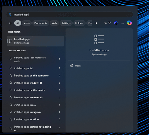Viewport: 149px width, 135px height.
Task: Click magnifier icon beside 'installed apps list'
Action: point(11,68)
